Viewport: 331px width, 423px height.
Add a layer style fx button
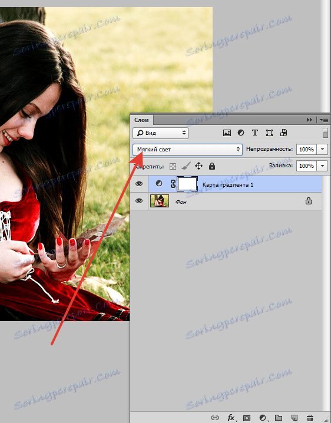231,418
